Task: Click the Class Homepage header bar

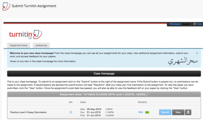Action: pyautogui.click(x=104, y=74)
